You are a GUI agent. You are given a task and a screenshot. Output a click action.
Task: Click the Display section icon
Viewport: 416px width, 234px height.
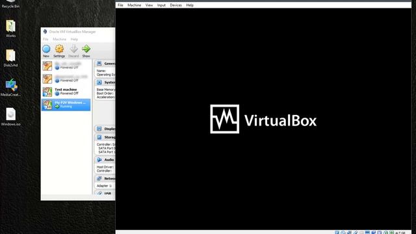[99, 129]
